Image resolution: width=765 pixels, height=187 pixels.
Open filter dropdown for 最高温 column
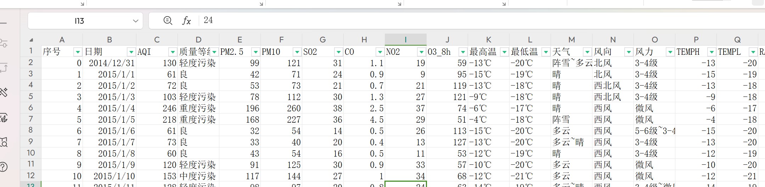tap(504, 52)
